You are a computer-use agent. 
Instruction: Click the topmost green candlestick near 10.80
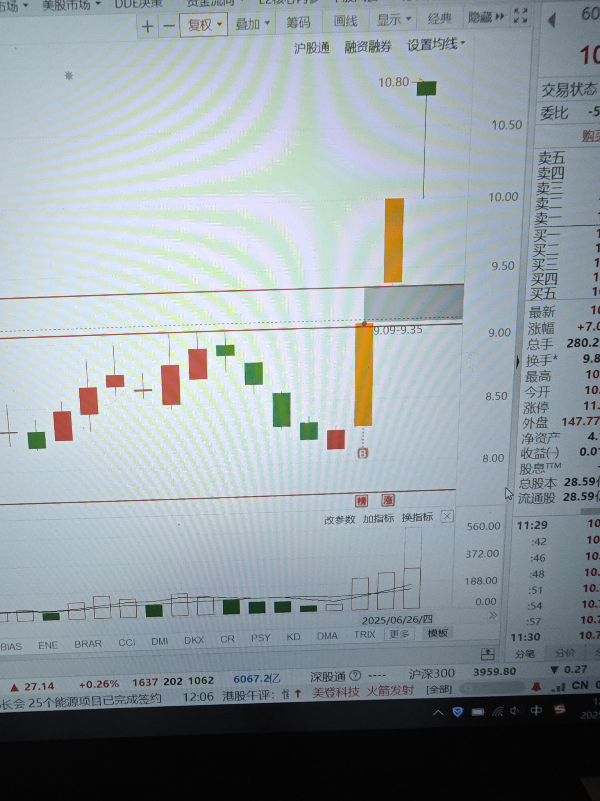click(426, 88)
